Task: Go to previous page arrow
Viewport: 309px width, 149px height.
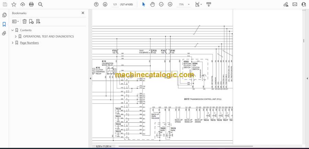Action: coord(96,4)
